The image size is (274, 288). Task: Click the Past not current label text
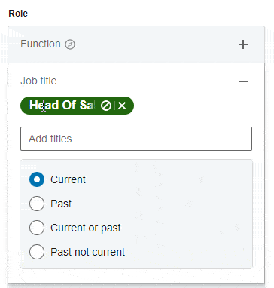click(x=87, y=252)
